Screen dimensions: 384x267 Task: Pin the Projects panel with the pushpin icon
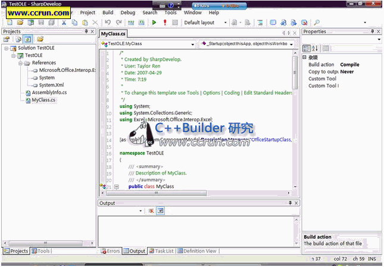click(86, 32)
